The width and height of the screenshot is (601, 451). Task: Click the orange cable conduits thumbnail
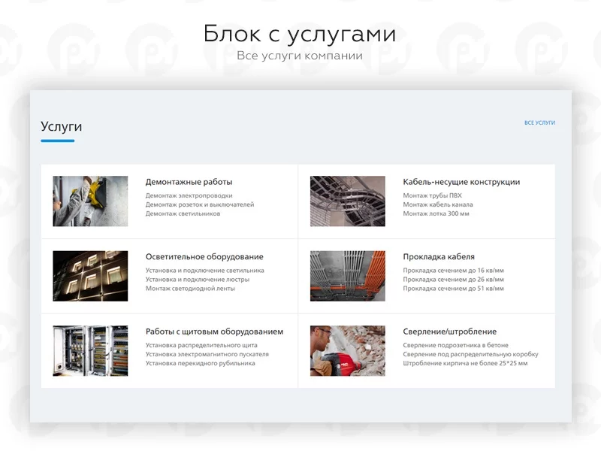[347, 276]
